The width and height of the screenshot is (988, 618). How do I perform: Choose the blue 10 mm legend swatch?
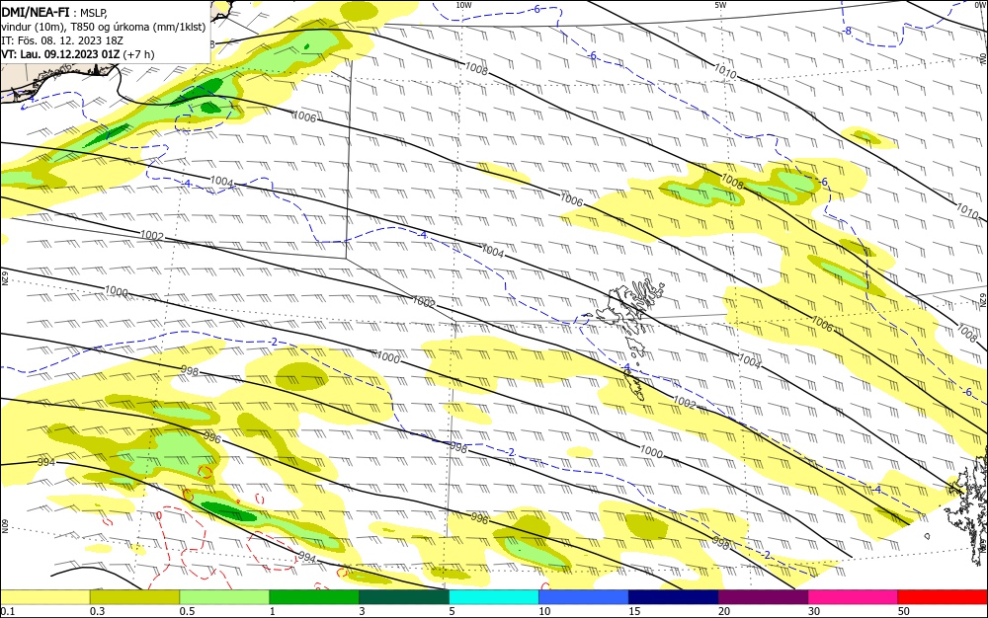click(x=584, y=597)
